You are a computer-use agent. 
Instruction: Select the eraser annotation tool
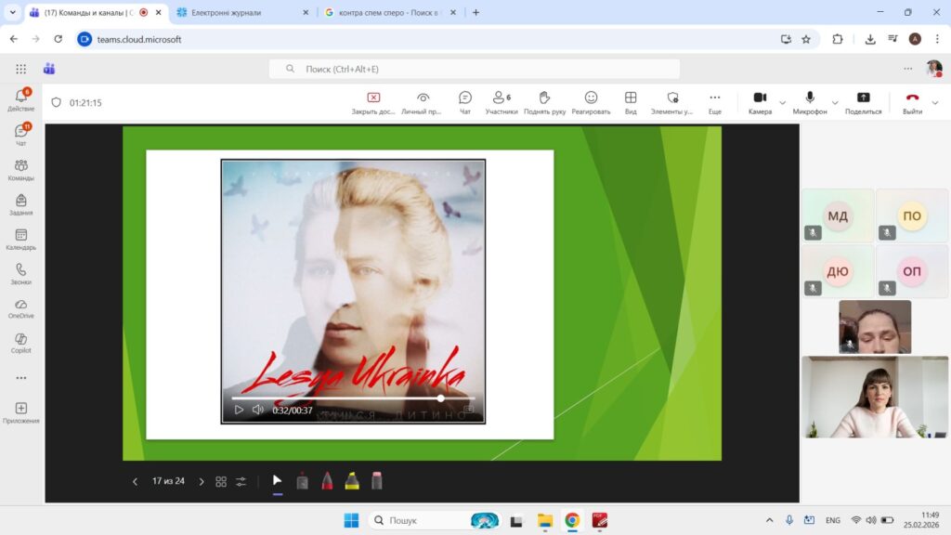point(377,481)
